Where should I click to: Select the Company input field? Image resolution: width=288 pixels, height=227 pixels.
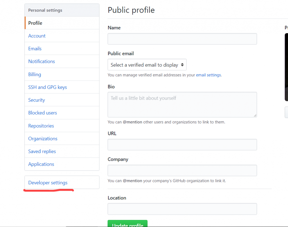coord(182,170)
